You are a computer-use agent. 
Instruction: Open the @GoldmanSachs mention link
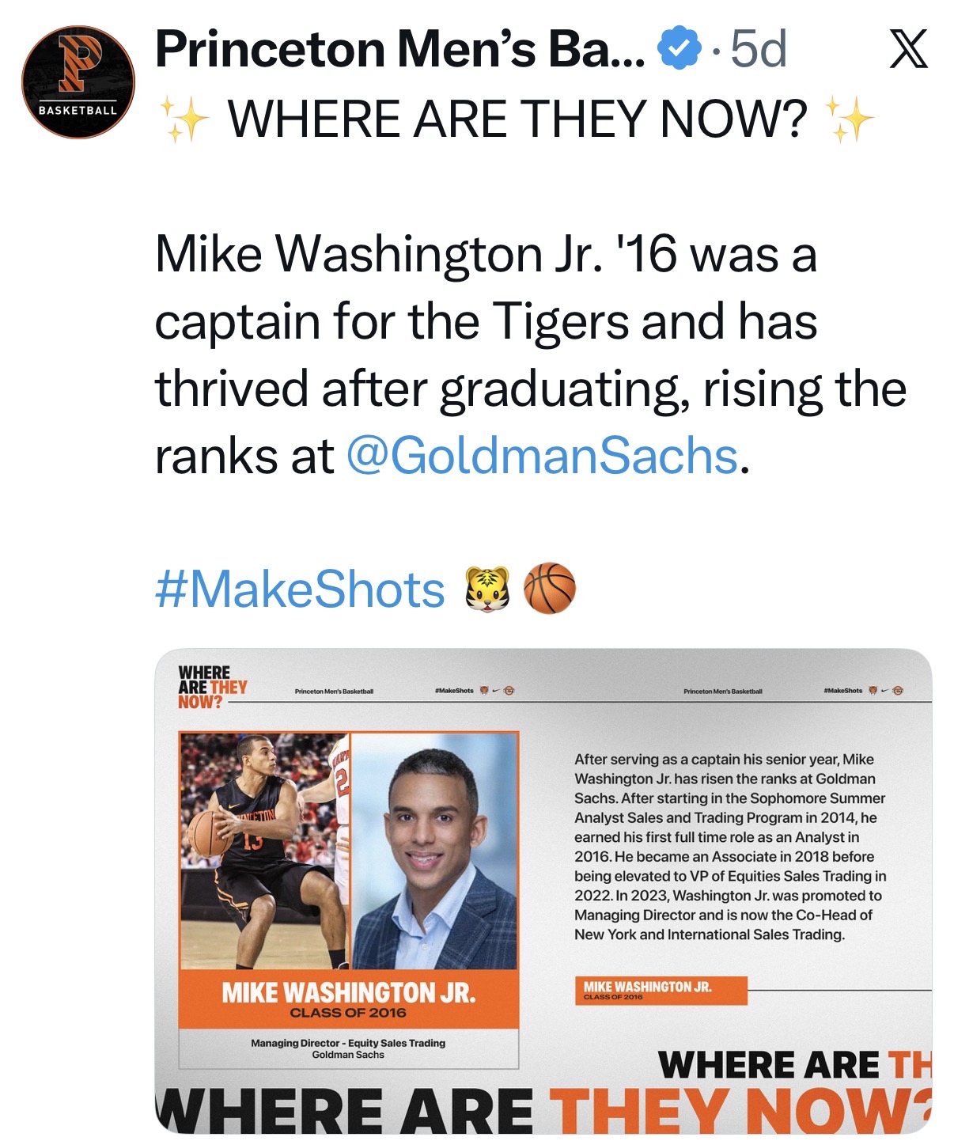(x=542, y=457)
